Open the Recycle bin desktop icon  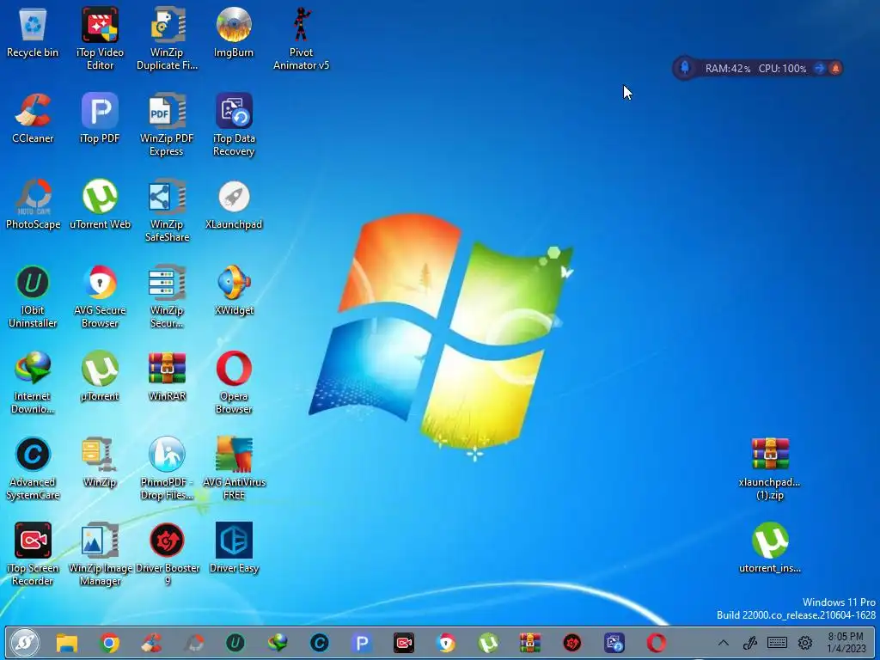pyautogui.click(x=33, y=34)
